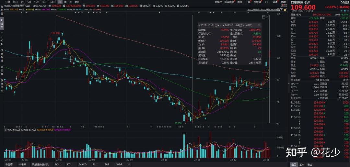Image resolution: width=350 pixels, height=167 pixels.
Task: Open 分价表 in left sidebar
Action: coord(2,71)
